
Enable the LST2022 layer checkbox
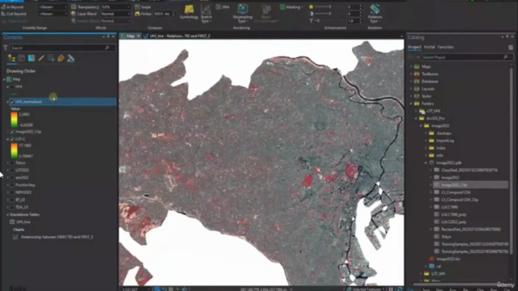coord(12,171)
